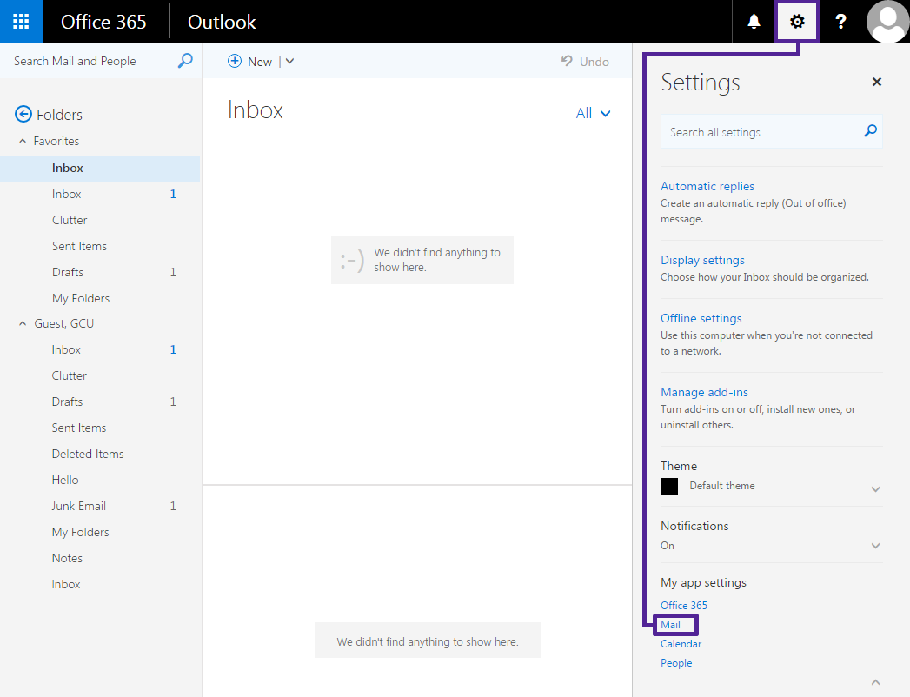
Task: Open Mail app settings
Action: click(670, 625)
